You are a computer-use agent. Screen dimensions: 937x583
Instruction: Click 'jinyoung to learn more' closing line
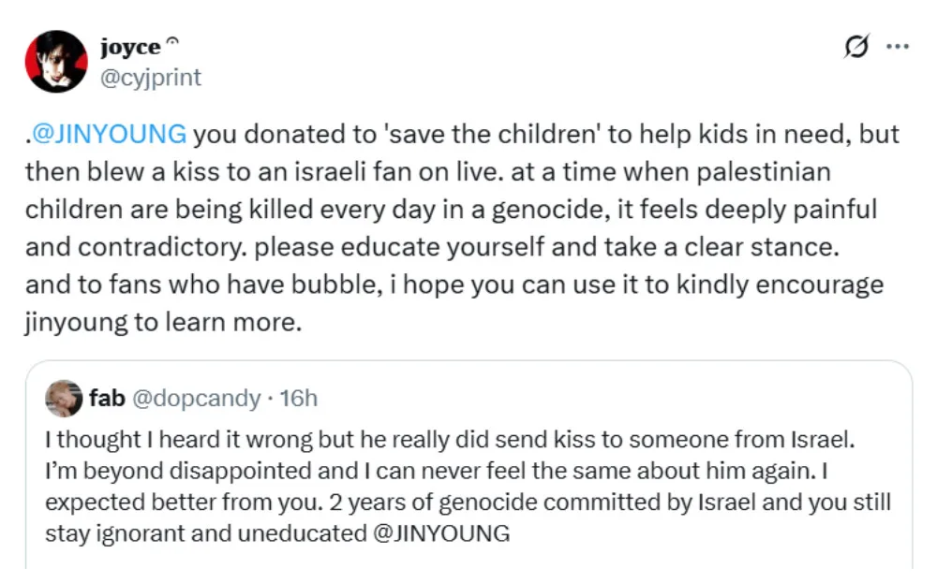(x=161, y=324)
